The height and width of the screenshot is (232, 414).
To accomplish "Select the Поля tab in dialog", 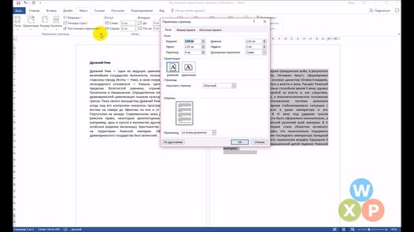I will click(168, 30).
